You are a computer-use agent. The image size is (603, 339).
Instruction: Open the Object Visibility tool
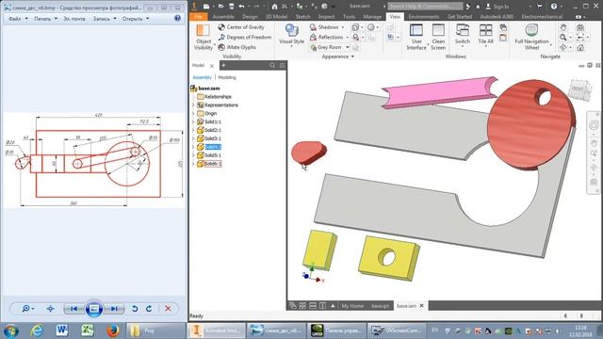(204, 38)
